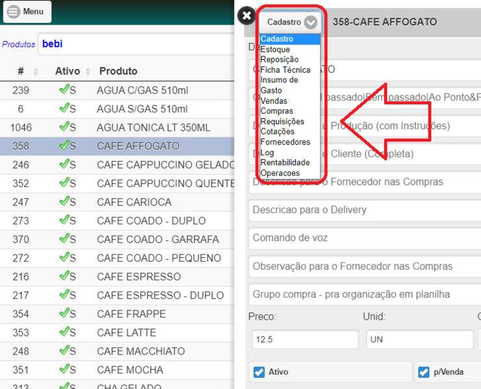Viewport: 481px width, 389px height.
Task: Select product CAFE CAPPUCCINO GELADO
Action: pyautogui.click(x=166, y=165)
